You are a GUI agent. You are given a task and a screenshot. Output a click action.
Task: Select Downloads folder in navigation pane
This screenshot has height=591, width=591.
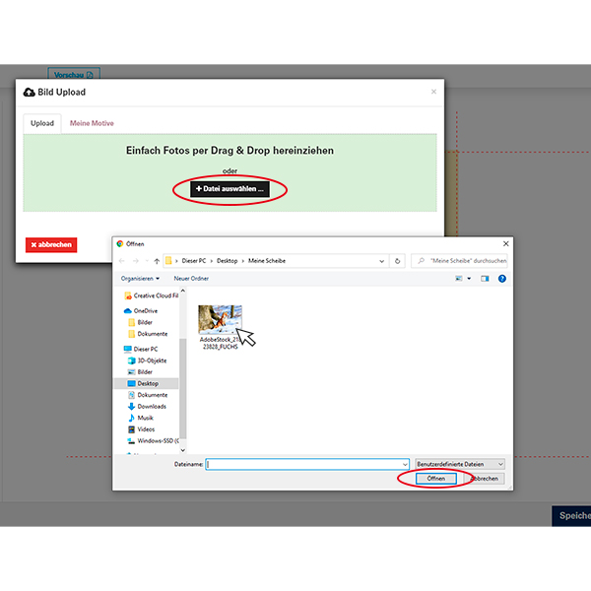click(x=151, y=406)
